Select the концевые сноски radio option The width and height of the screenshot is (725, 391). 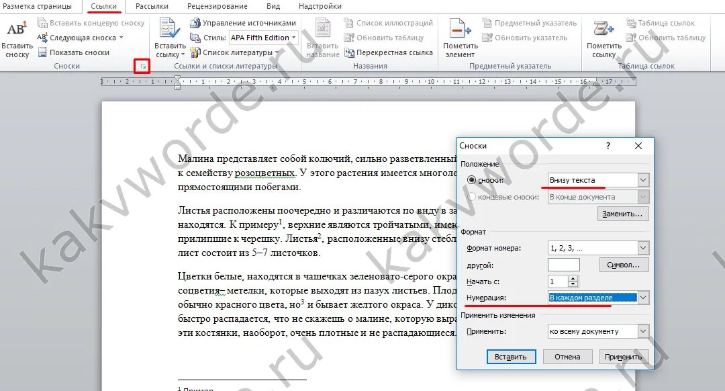pos(472,197)
